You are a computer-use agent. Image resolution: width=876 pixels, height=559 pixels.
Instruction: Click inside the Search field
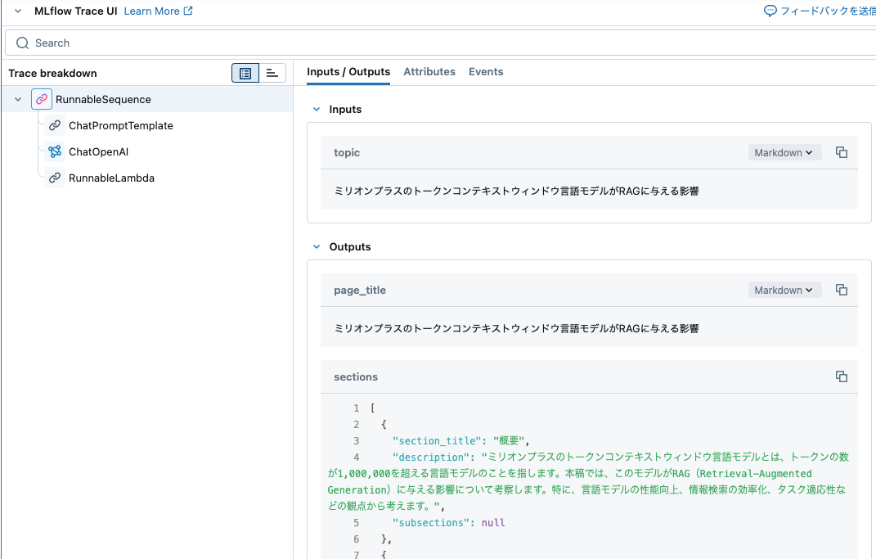164,43
